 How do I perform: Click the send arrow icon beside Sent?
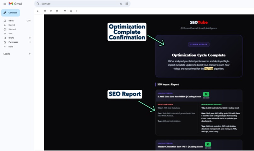tap(5, 33)
